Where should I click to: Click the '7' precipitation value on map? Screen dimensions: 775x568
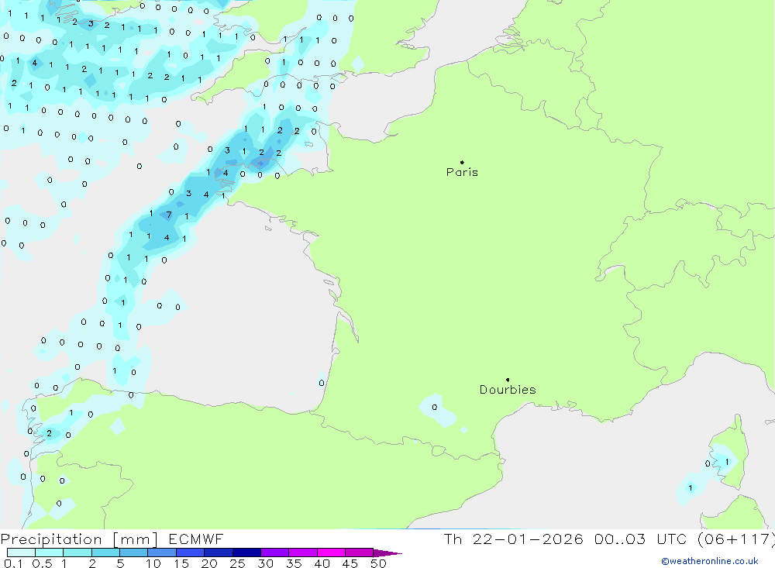(x=169, y=215)
